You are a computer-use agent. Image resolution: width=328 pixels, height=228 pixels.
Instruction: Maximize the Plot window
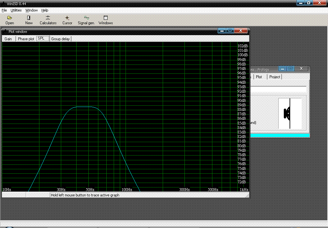[230, 31]
